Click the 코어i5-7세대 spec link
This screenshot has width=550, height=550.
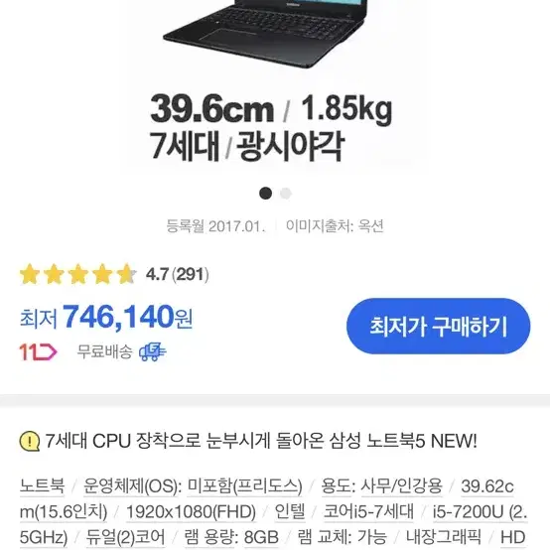[x=368, y=512]
